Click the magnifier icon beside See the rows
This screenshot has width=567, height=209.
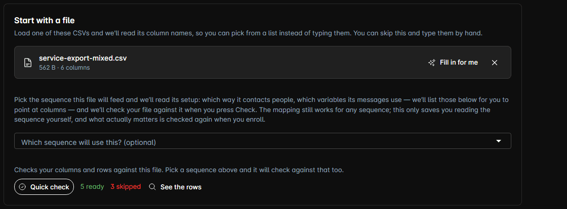[152, 187]
